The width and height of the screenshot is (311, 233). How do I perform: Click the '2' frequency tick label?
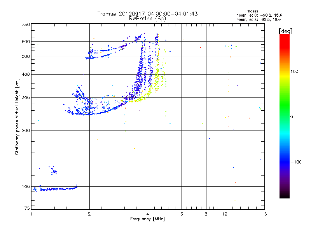89,214
